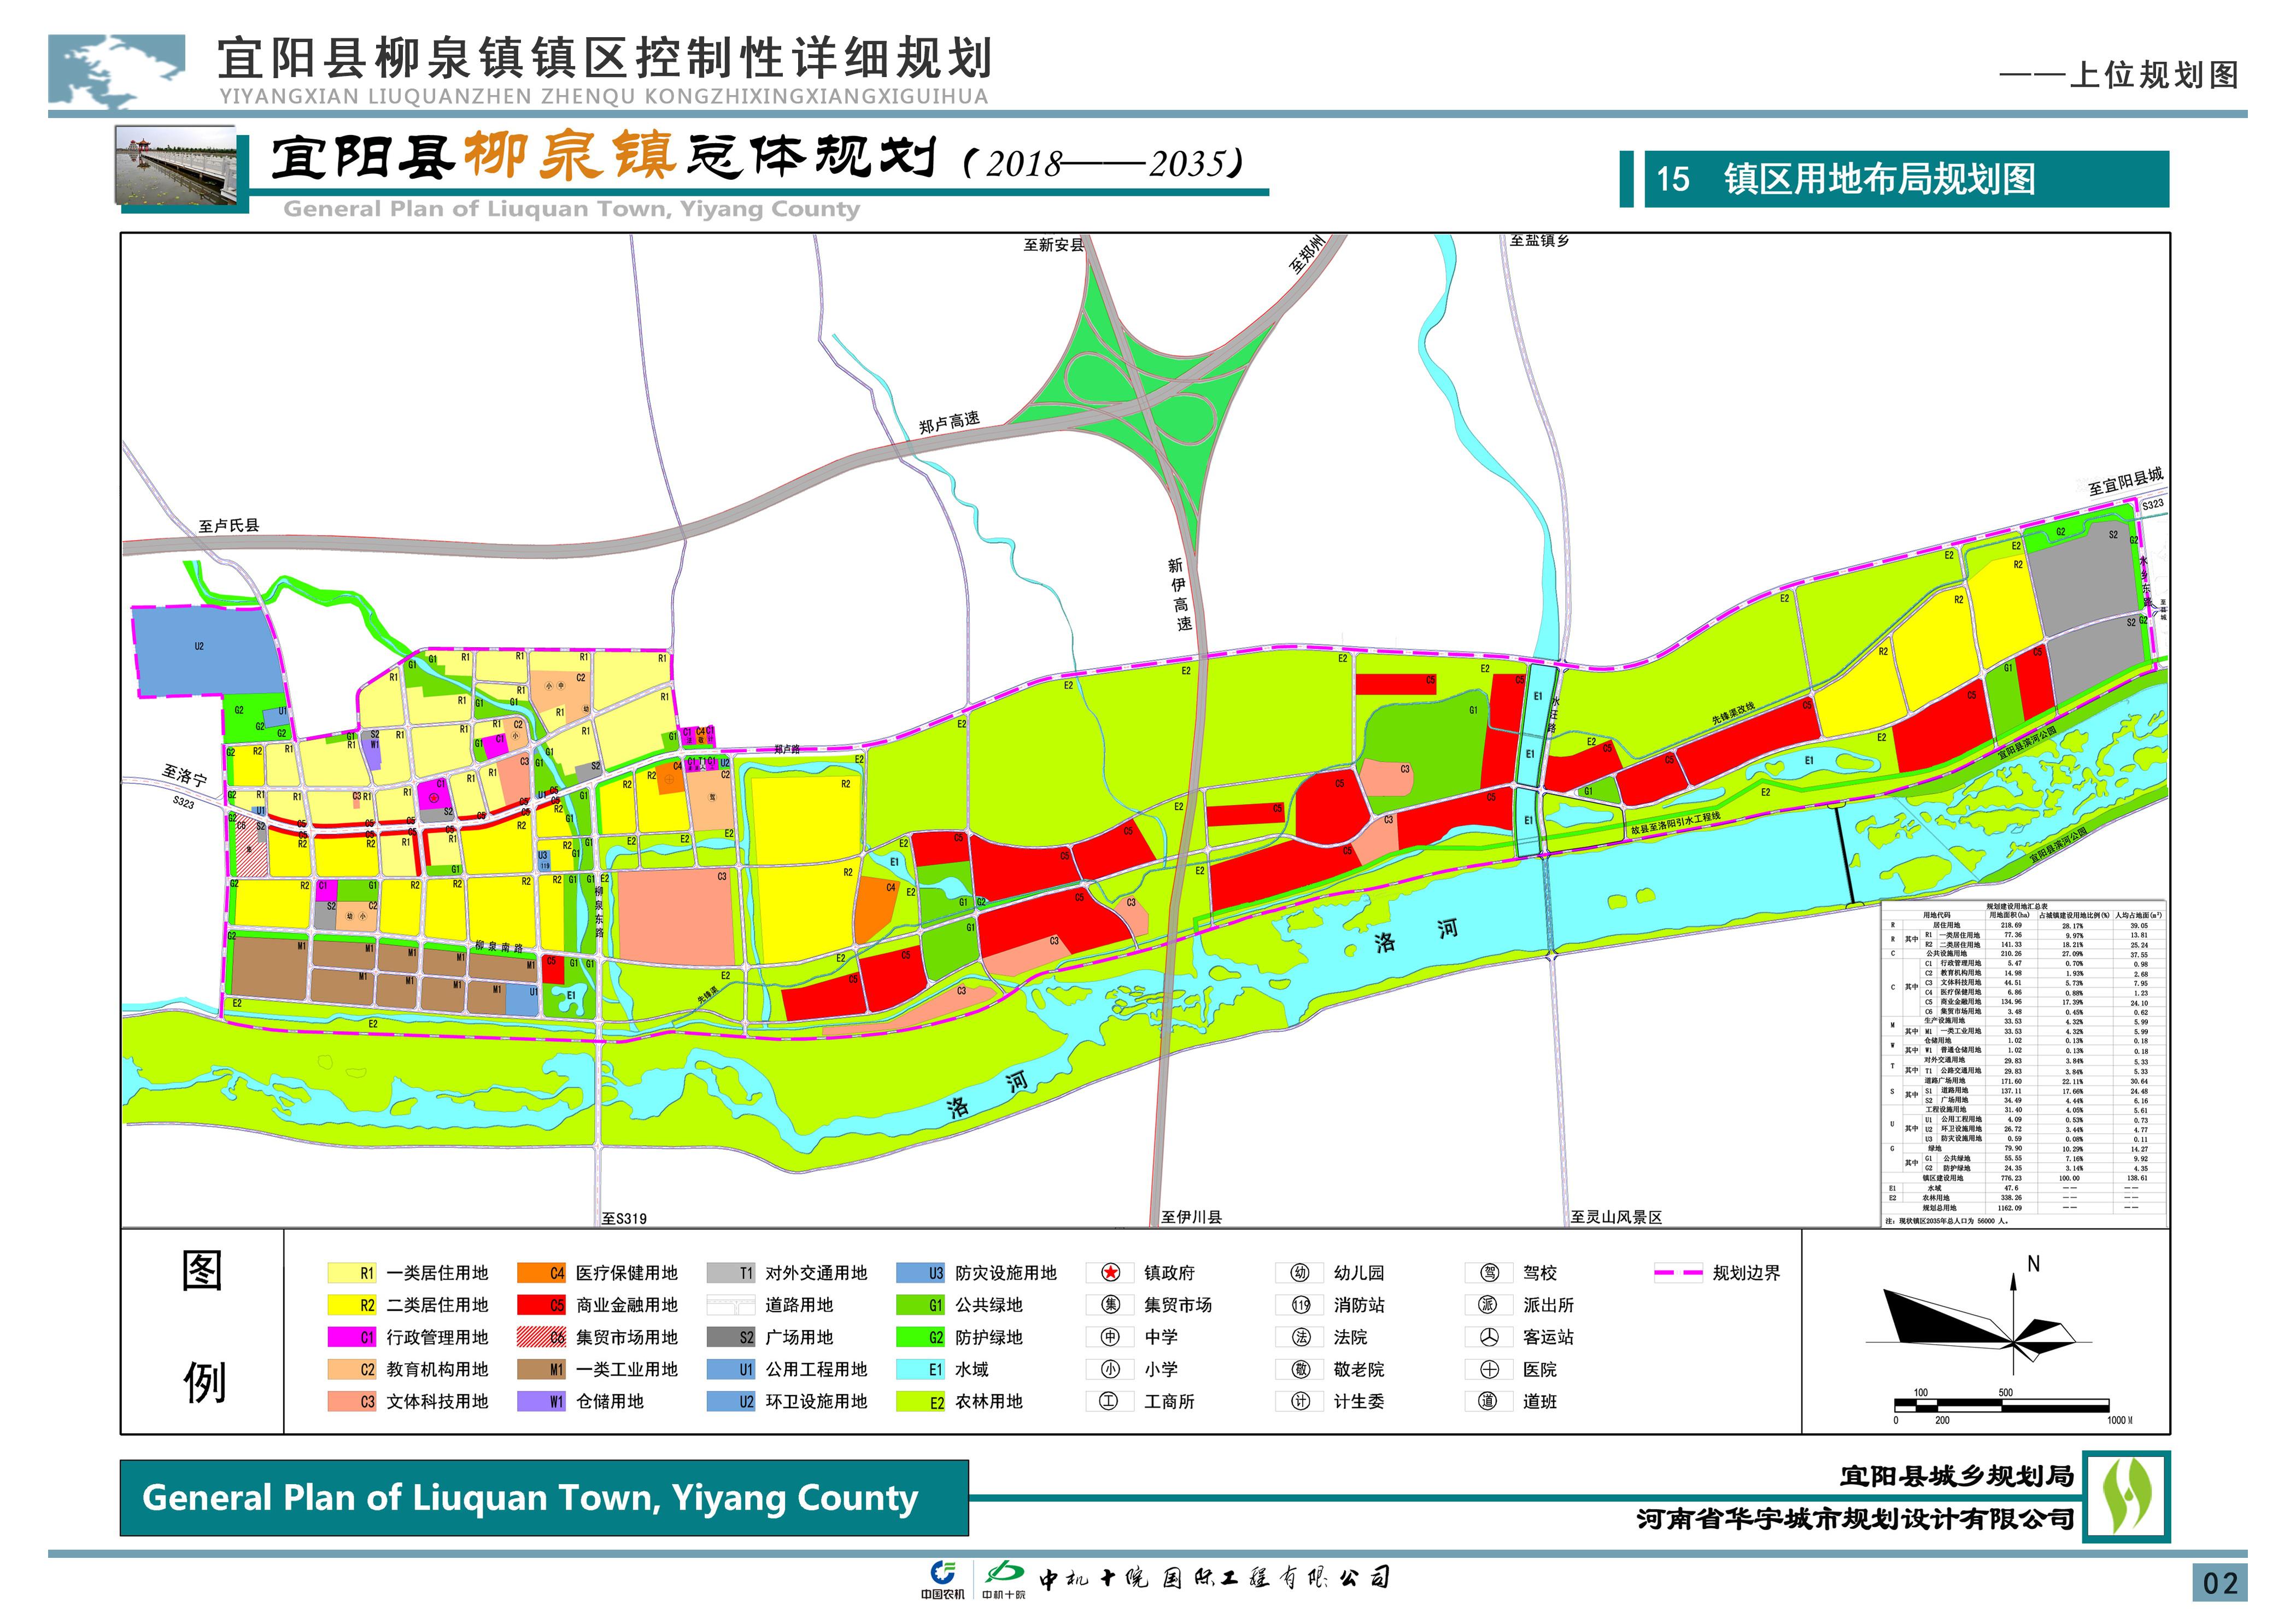Viewport: 2296px width, 1624px height.
Task: Open the lakeside bridge photo thumbnail
Action: [x=176, y=165]
